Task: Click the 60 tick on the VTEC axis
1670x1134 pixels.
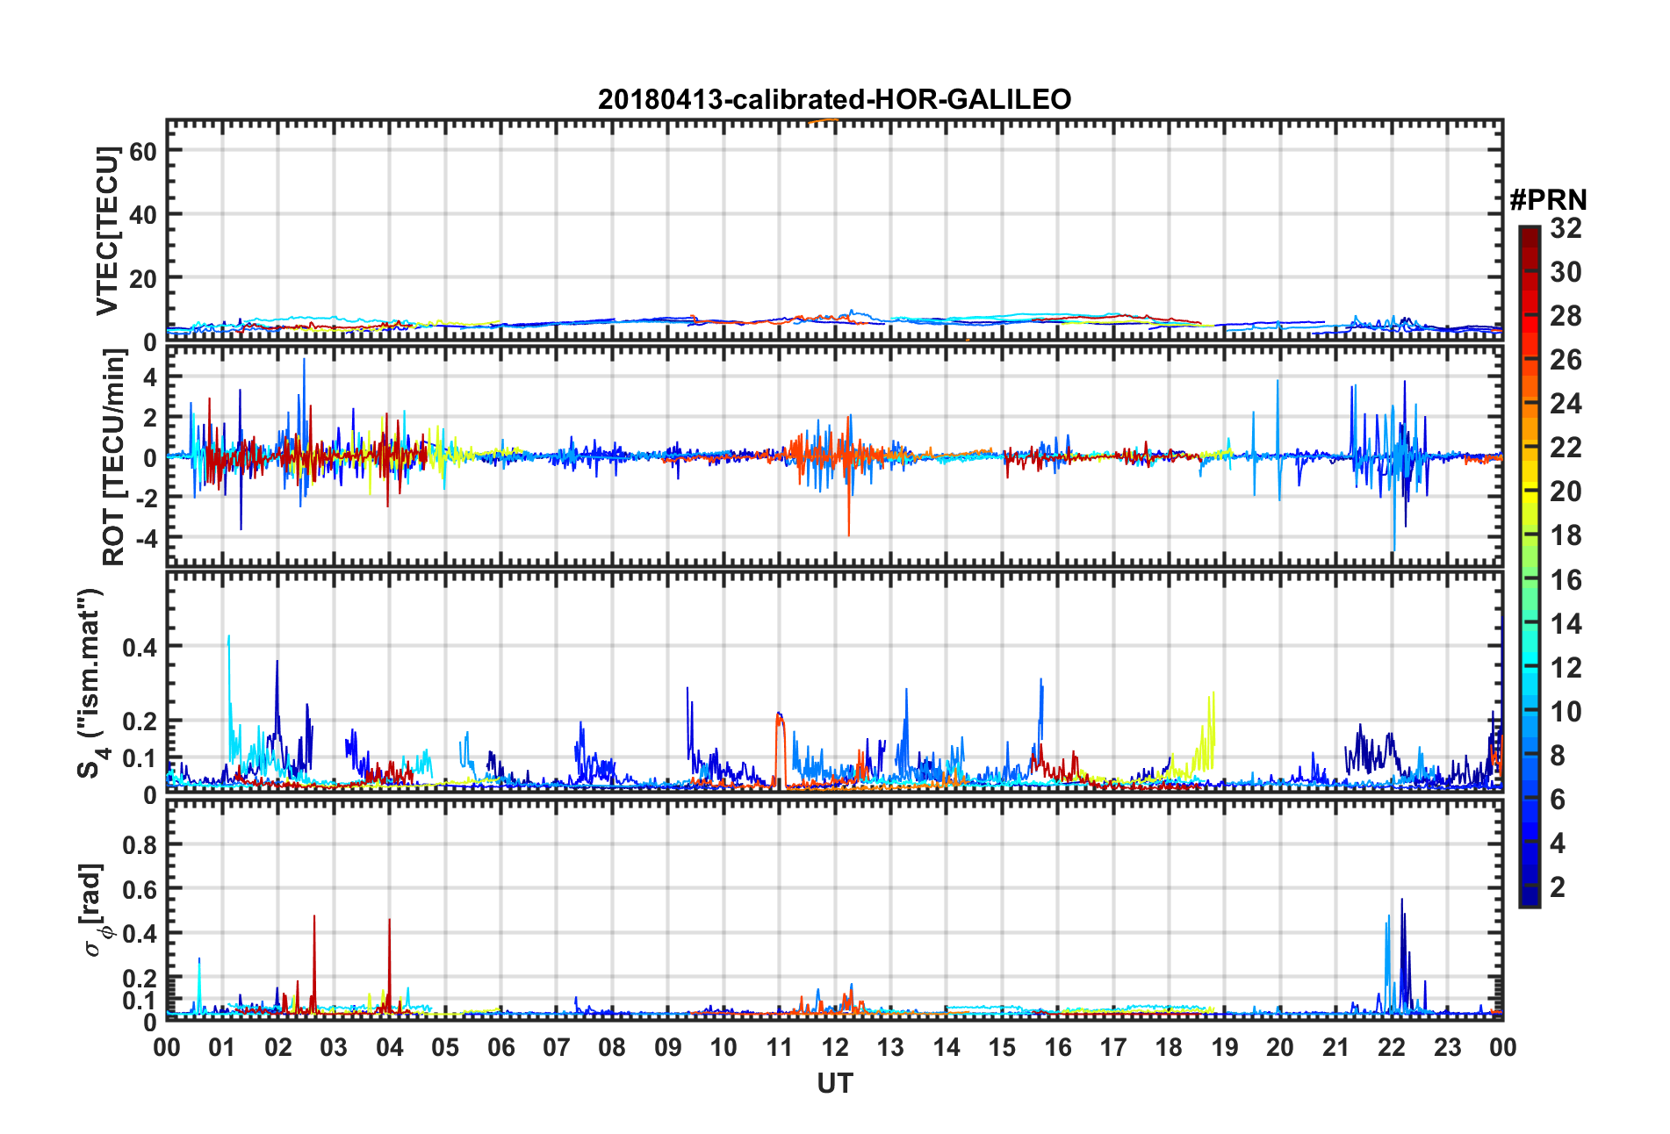Action: pos(142,151)
